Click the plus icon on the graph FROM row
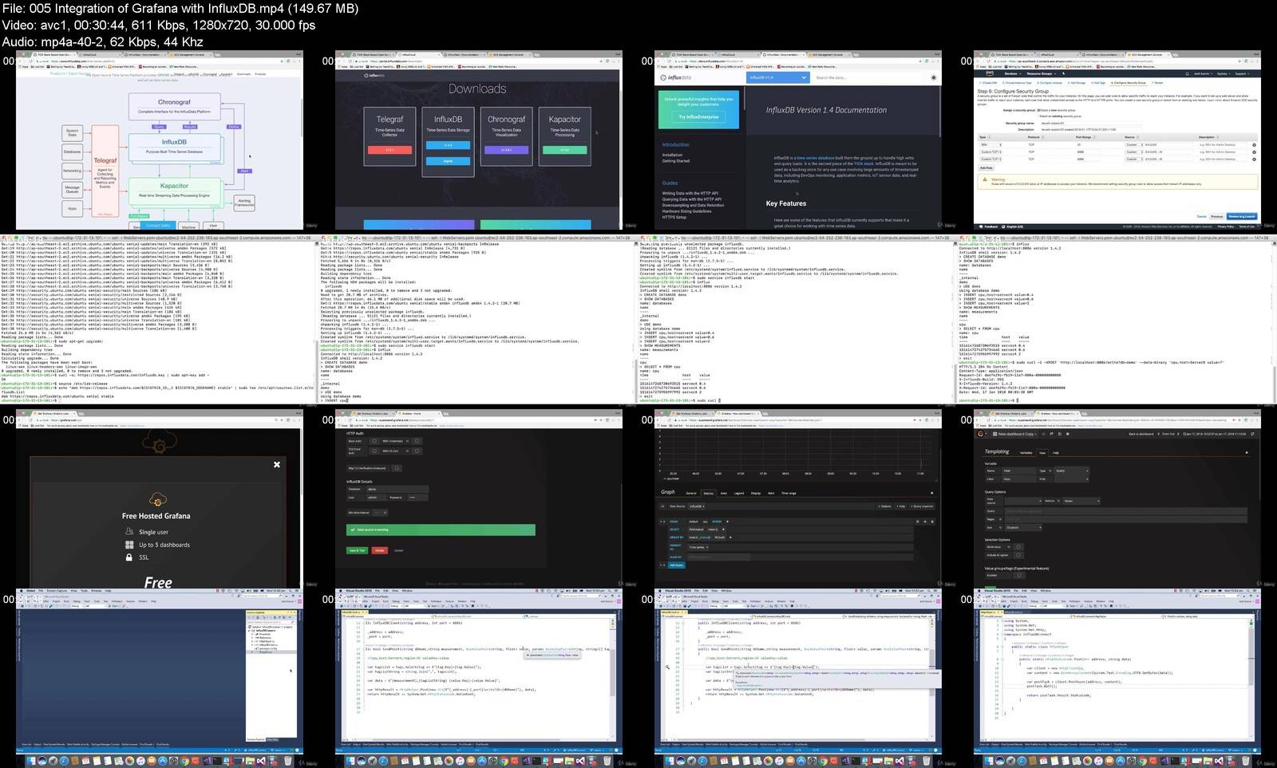The height and width of the screenshot is (768, 1277). point(727,522)
